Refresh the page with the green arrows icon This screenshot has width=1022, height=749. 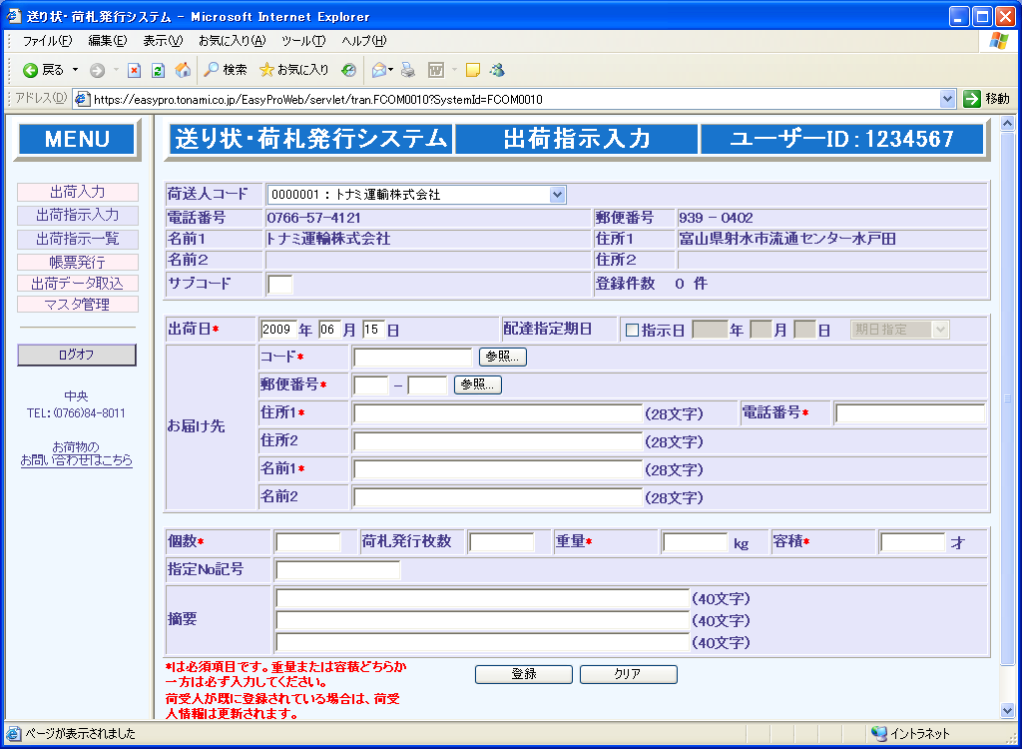158,71
